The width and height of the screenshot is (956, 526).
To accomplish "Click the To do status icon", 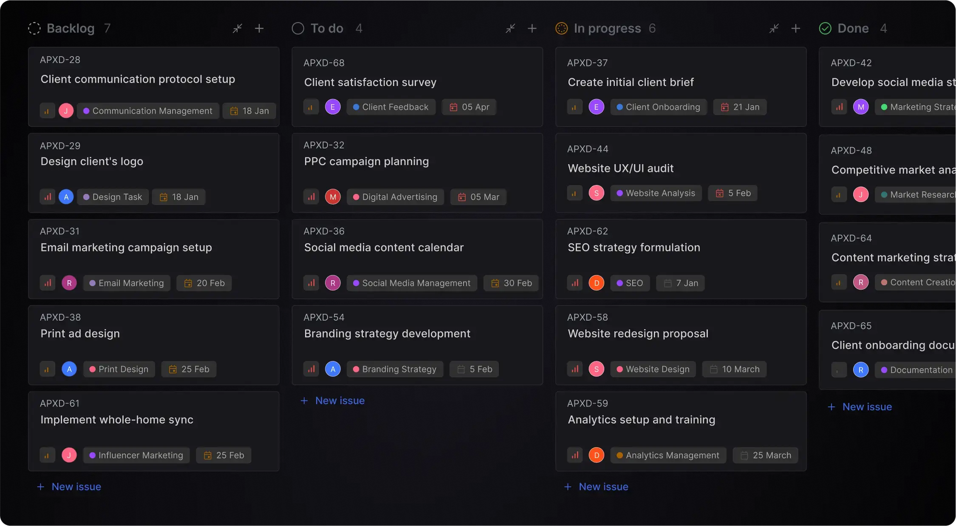I will point(297,27).
